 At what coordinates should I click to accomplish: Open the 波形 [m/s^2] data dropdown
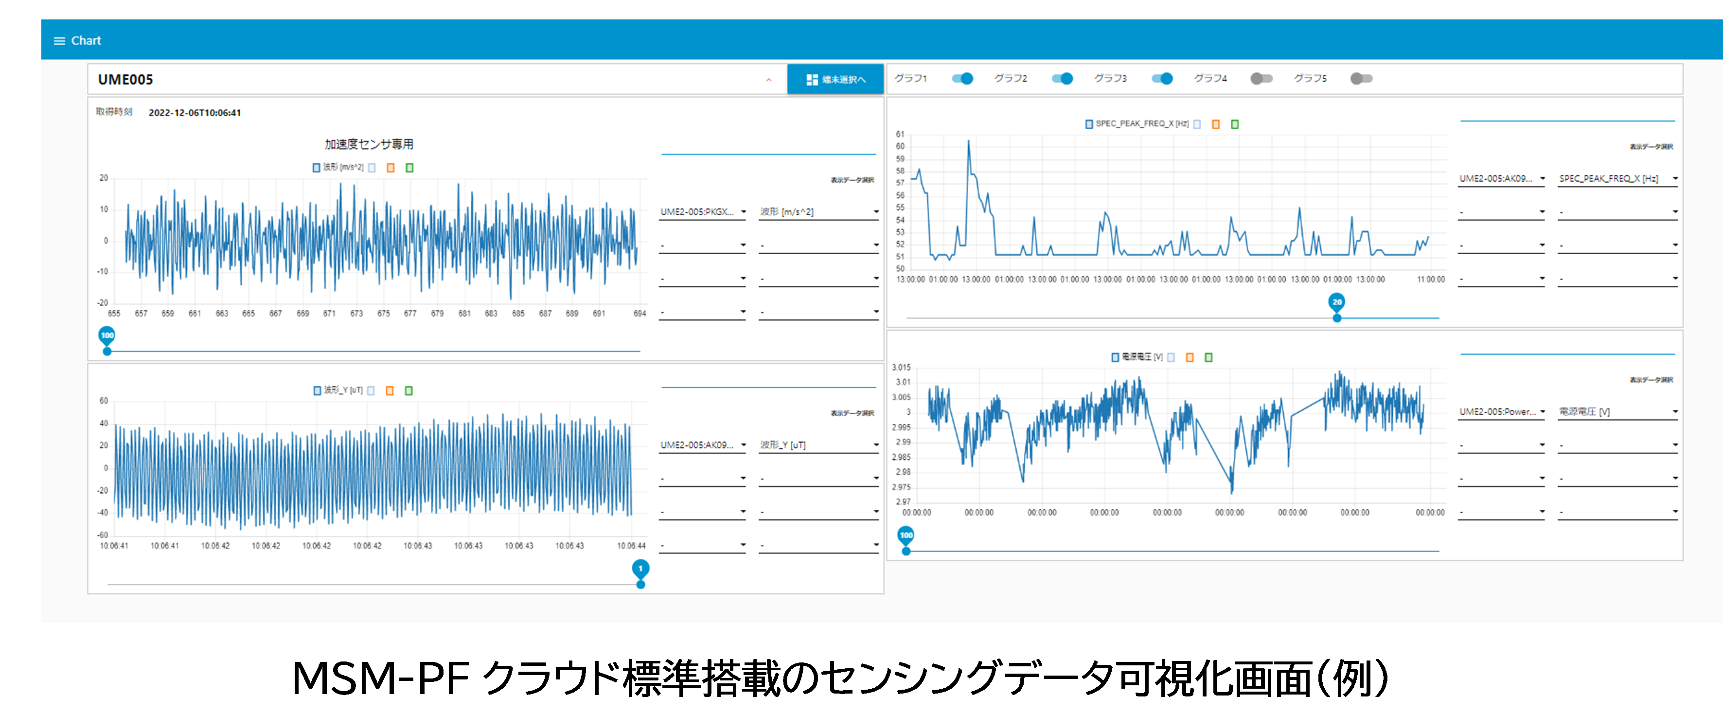(x=818, y=212)
